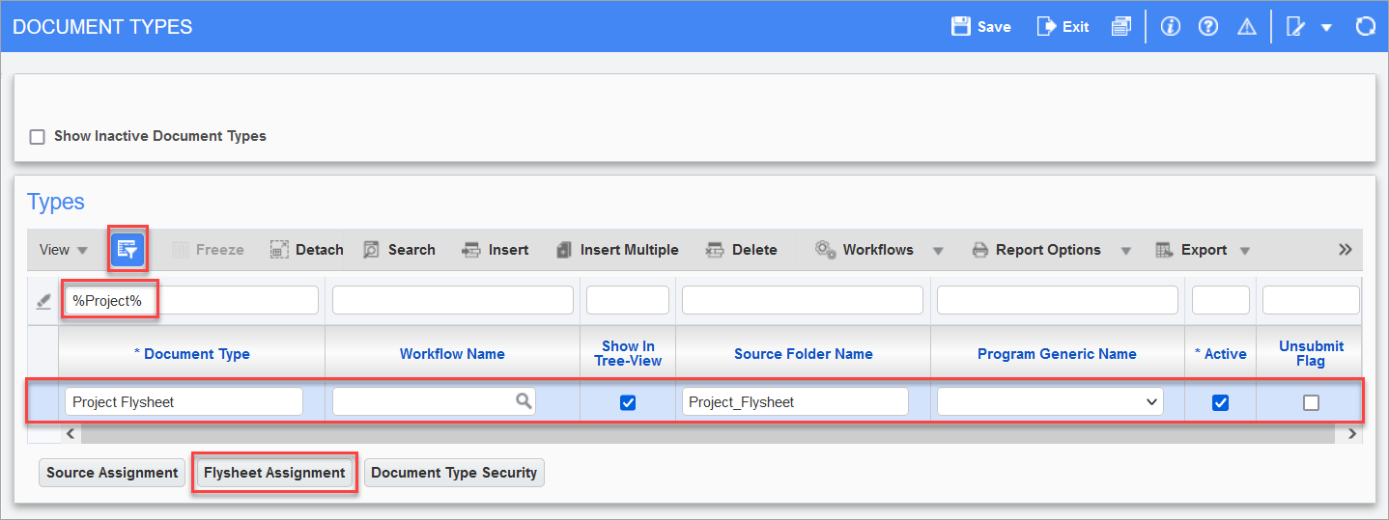This screenshot has width=1389, height=520.
Task: Uncheck Show In Tree-View for Project Flysheet
Action: [x=628, y=402]
